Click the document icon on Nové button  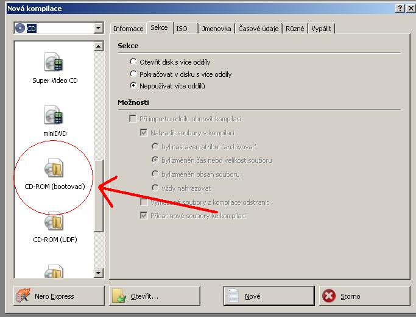(233, 296)
